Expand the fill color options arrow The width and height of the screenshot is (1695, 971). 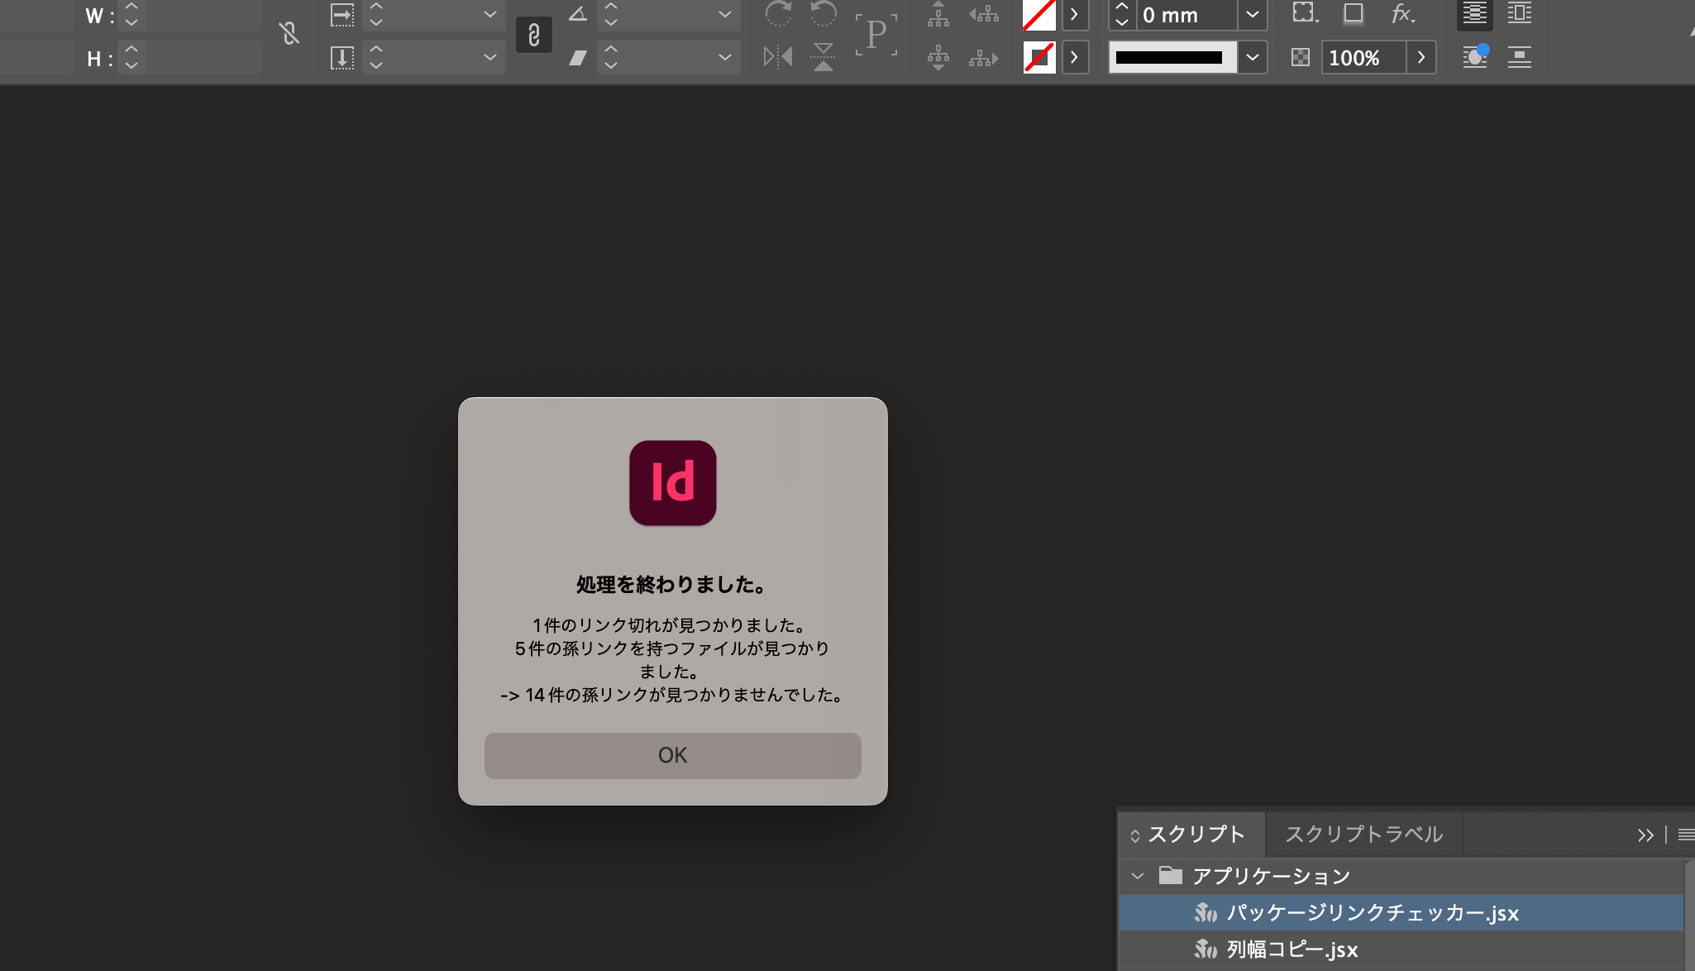[1074, 14]
